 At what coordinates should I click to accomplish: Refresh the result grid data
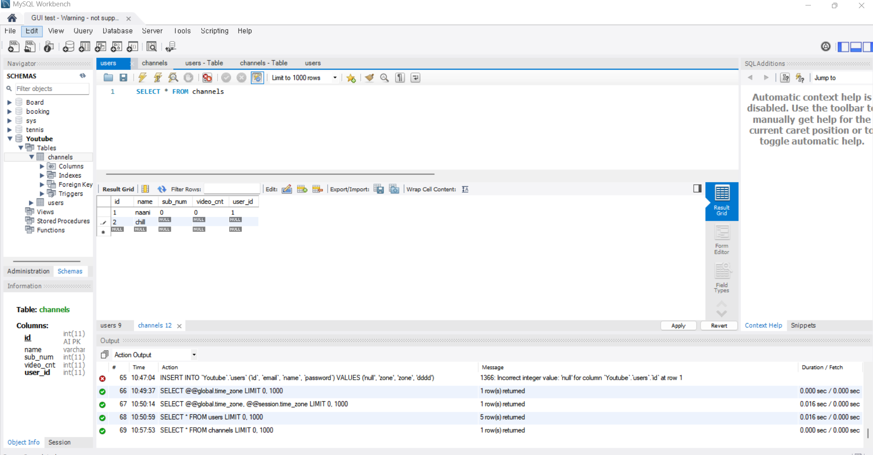162,189
